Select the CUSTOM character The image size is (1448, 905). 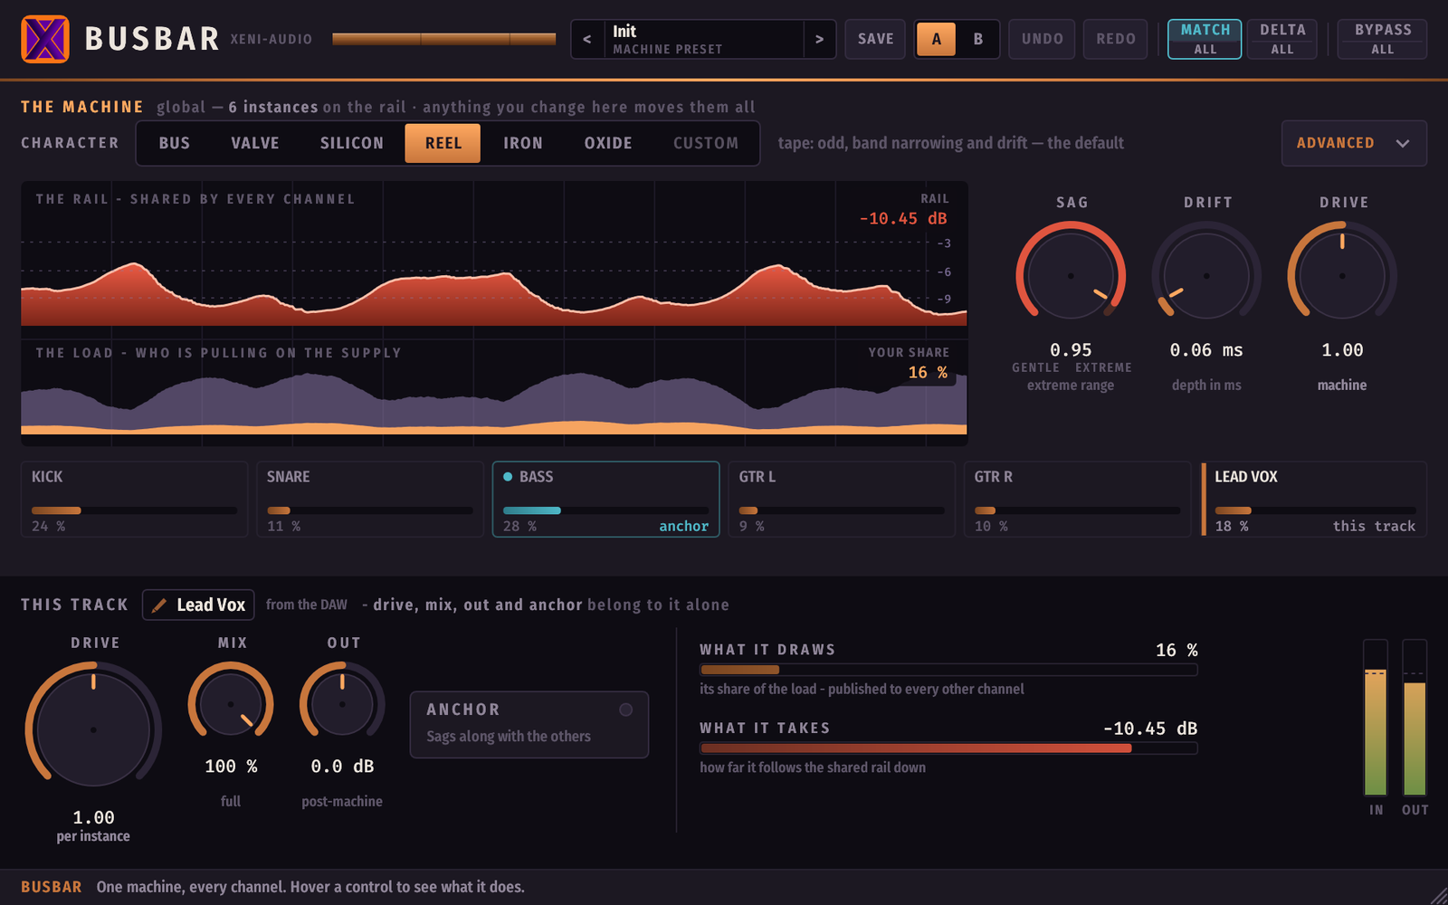pyautogui.click(x=706, y=143)
